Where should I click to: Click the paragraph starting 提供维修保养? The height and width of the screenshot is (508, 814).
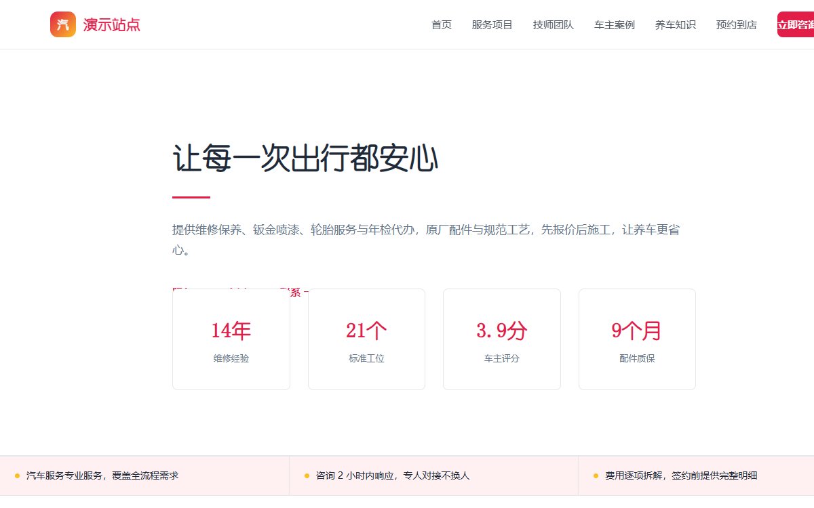tap(426, 240)
